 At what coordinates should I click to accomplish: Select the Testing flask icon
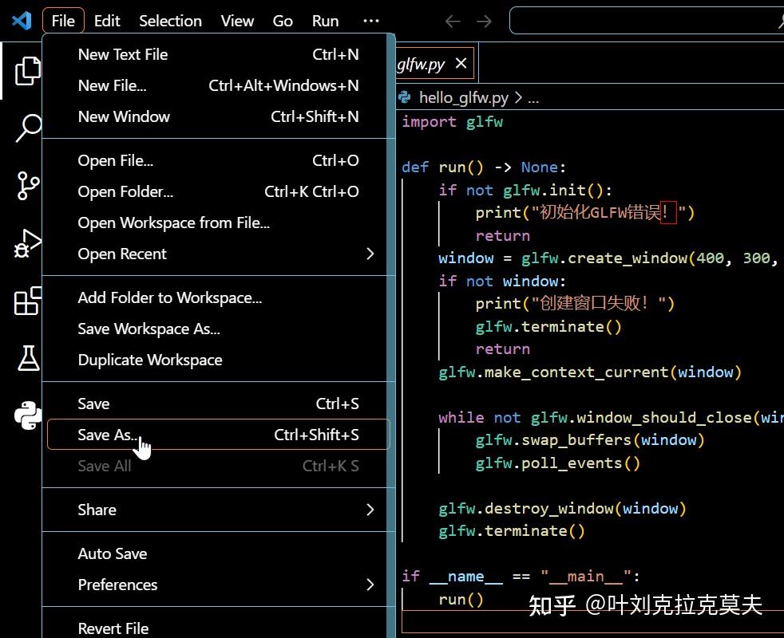pos(27,359)
